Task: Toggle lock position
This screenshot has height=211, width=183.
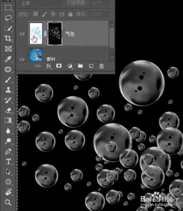Action: coord(53,14)
